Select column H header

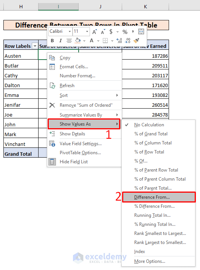pos(21,7)
